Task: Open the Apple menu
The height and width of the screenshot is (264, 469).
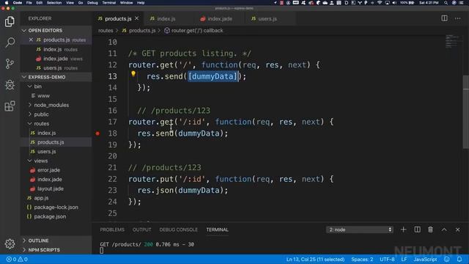Action: tap(7, 3)
